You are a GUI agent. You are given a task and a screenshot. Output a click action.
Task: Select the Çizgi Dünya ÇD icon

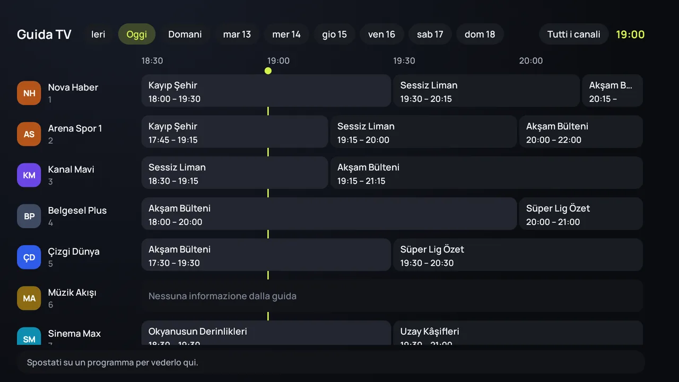tap(29, 257)
